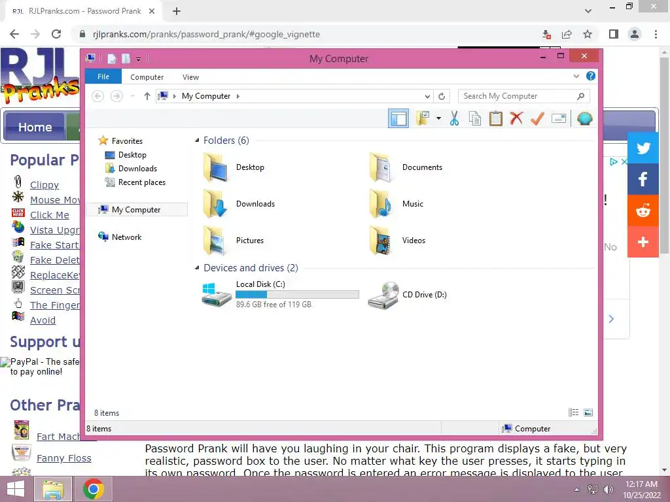
Task: Select the Desktop folder icon
Action: (x=216, y=167)
